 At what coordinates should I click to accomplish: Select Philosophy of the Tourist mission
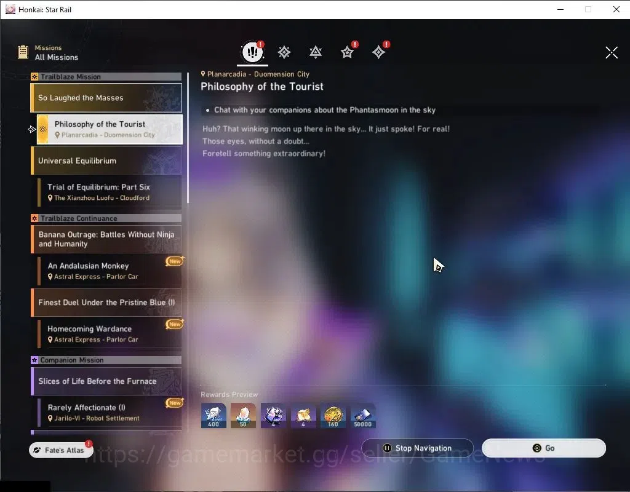pos(110,129)
